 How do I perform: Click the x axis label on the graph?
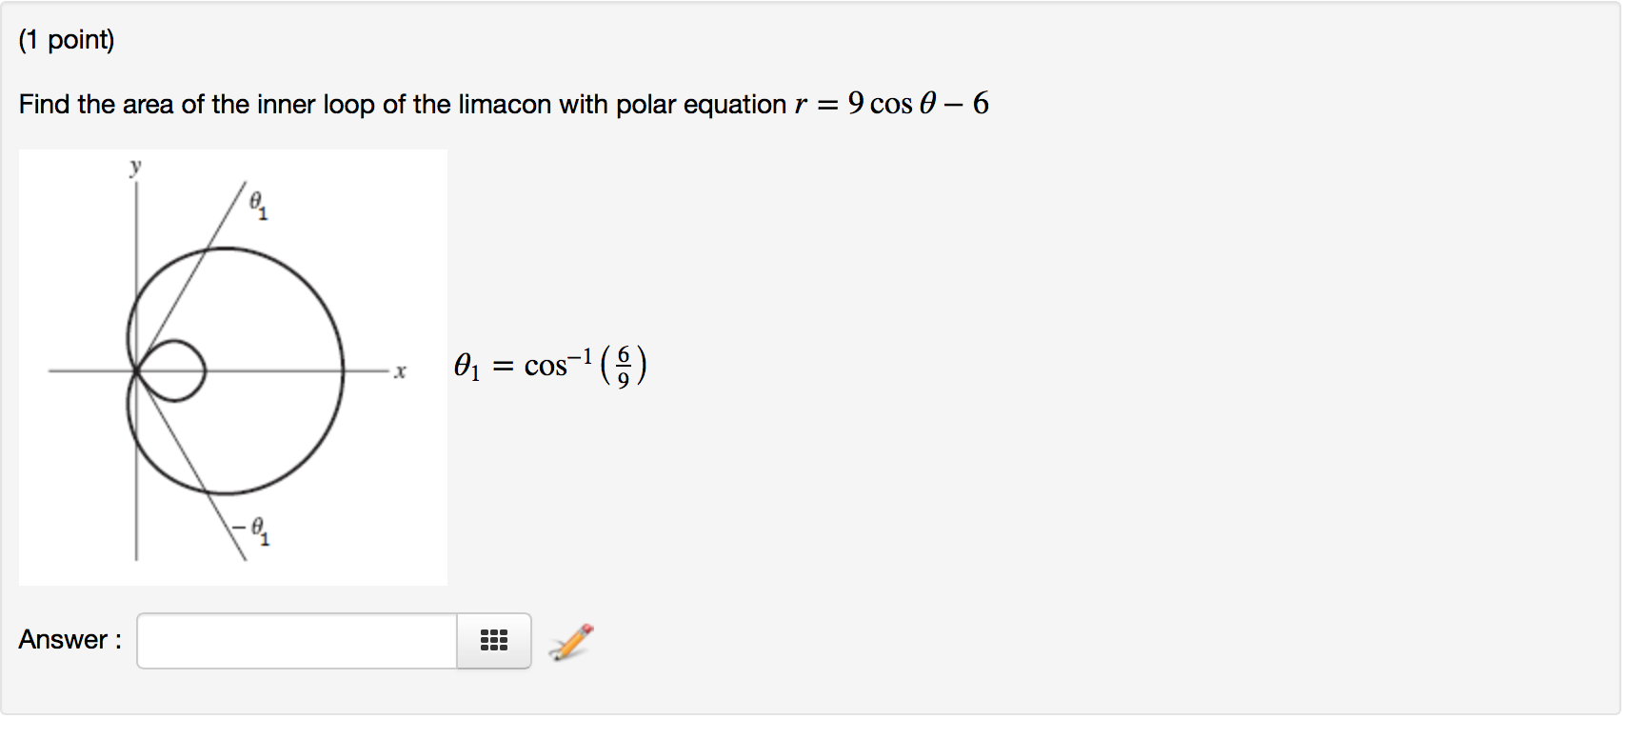[400, 371]
